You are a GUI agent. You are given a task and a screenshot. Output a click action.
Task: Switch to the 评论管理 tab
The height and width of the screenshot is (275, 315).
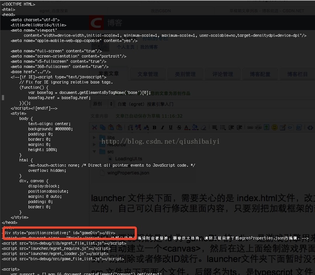point(223,74)
